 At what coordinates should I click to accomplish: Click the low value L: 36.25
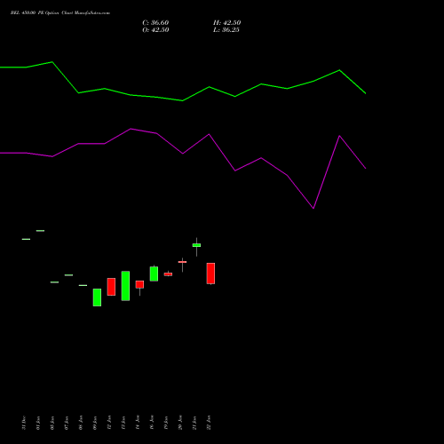point(226,30)
